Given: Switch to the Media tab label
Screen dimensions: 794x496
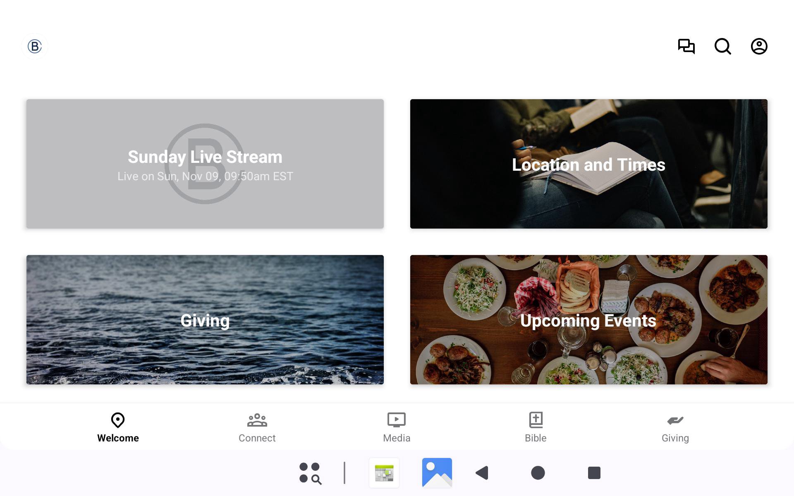Looking at the screenshot, I should click(396, 438).
